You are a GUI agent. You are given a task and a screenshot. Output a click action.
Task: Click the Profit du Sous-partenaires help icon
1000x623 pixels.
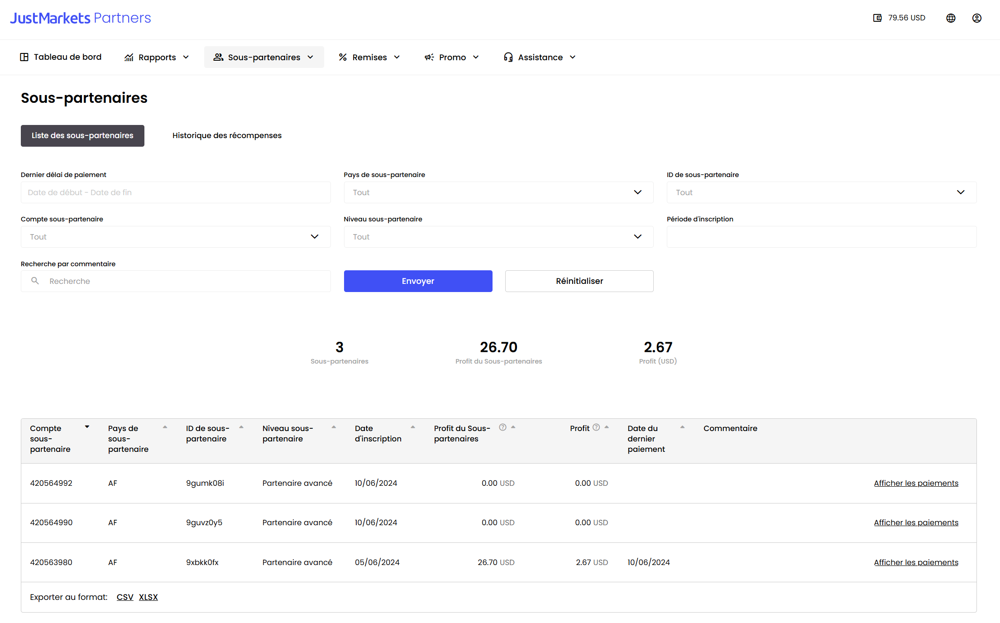[502, 427]
